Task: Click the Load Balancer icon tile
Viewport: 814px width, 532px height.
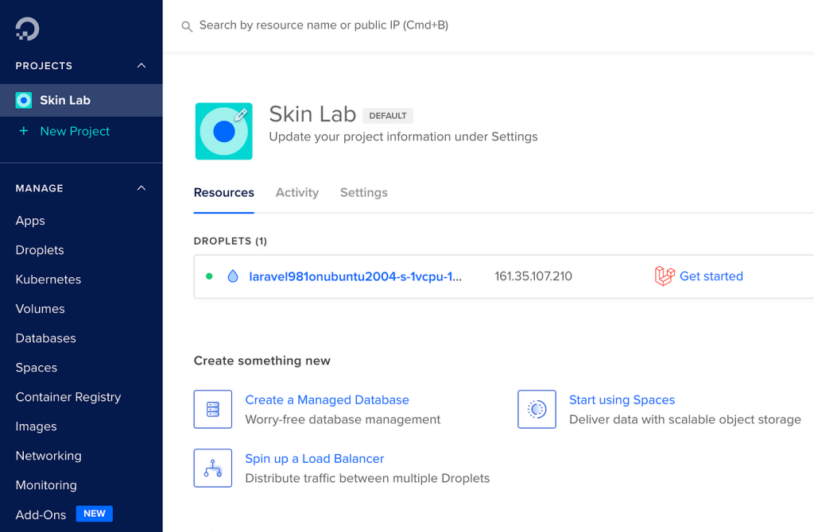Action: (x=213, y=468)
